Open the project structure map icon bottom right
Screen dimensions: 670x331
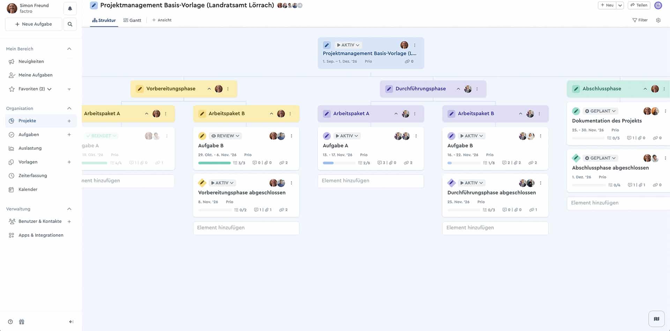(x=657, y=318)
